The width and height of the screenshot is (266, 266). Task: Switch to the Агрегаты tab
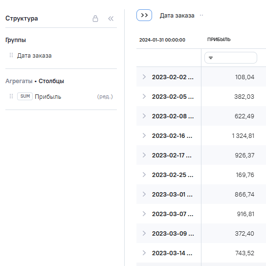[19, 81]
